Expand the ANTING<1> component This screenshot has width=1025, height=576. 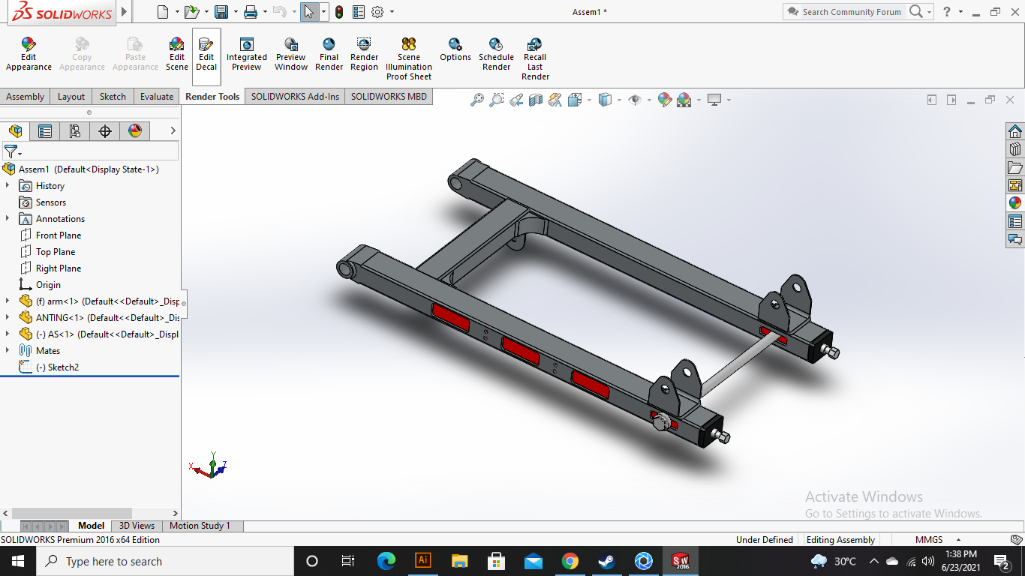coord(8,317)
